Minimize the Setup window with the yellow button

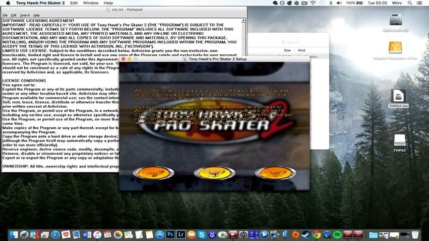point(129,59)
